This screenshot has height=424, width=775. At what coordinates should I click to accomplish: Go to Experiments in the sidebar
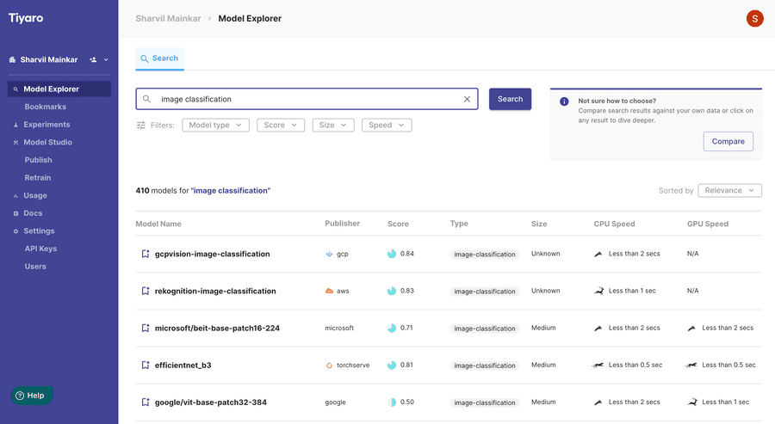point(46,125)
